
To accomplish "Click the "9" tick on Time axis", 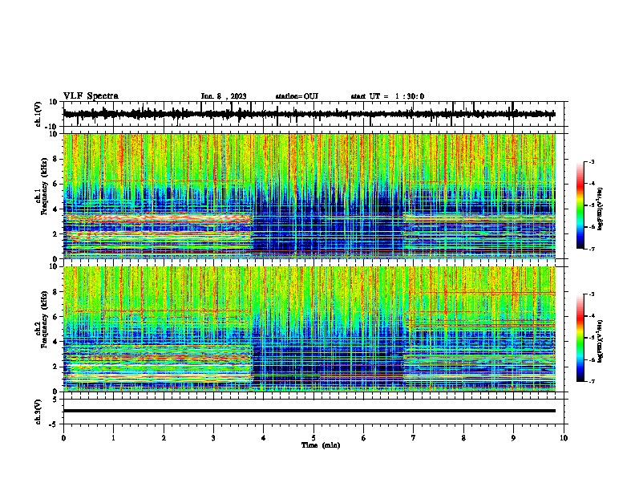I will click(x=513, y=438).
